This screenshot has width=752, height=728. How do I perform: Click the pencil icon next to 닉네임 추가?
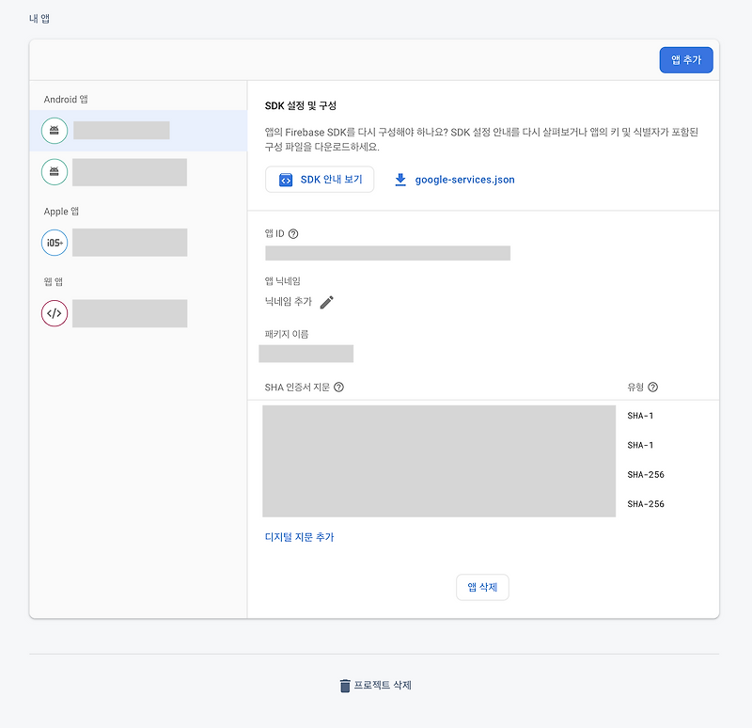tap(326, 304)
